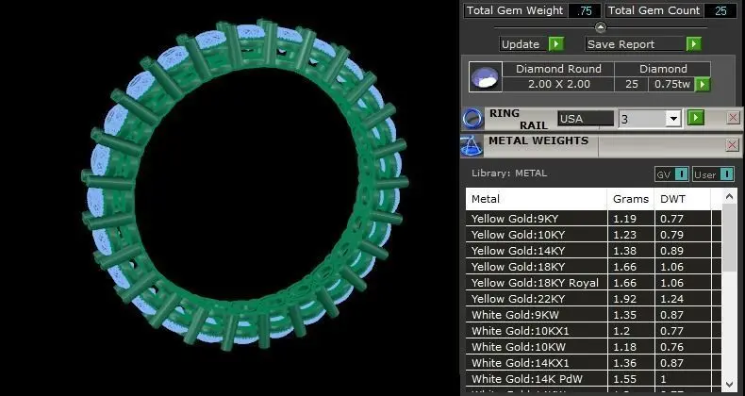Click the green arrow in Ring Rail row
The width and height of the screenshot is (745, 396).
click(696, 118)
